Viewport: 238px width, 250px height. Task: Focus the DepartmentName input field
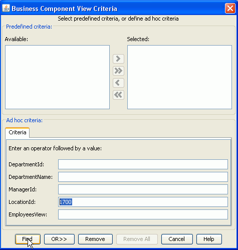click(143, 177)
